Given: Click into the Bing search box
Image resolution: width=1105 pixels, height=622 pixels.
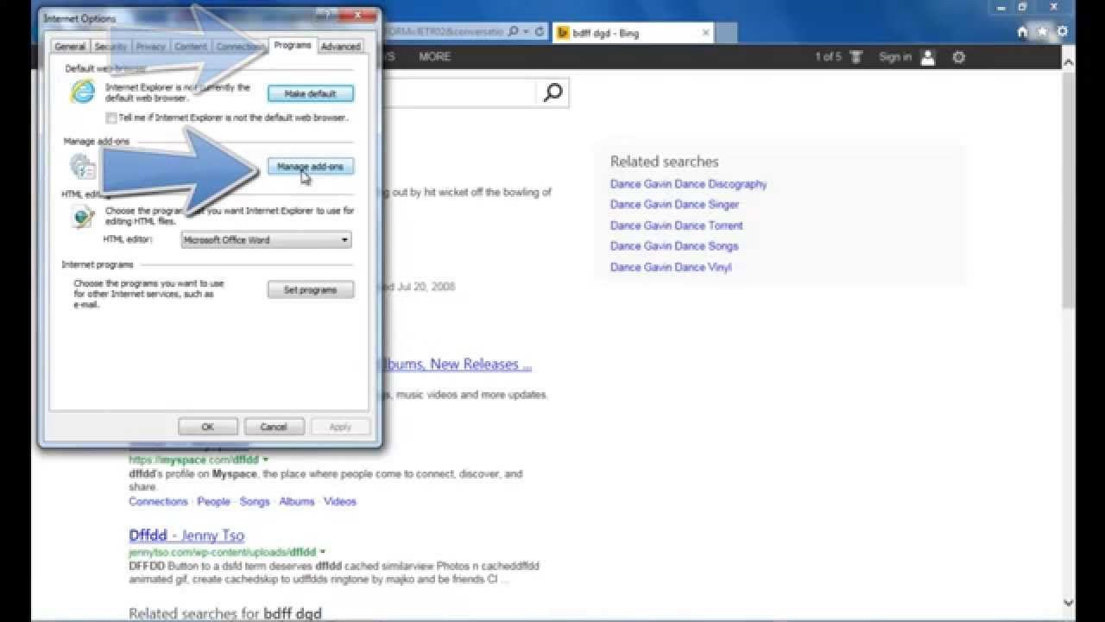Looking at the screenshot, I should pos(458,92).
